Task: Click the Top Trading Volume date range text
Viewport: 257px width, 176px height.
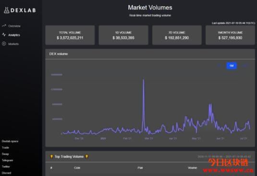Action: [224, 156]
